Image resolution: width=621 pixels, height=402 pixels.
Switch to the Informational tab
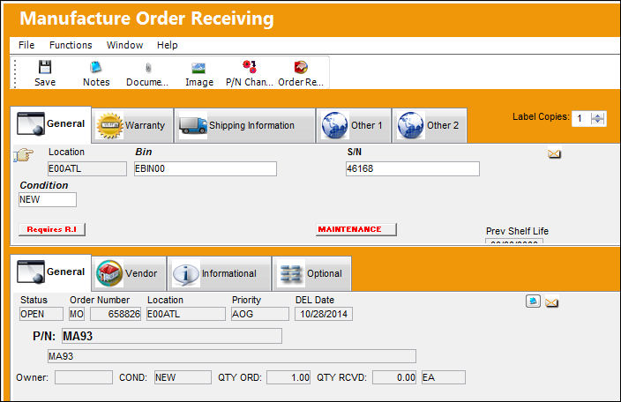click(x=219, y=273)
